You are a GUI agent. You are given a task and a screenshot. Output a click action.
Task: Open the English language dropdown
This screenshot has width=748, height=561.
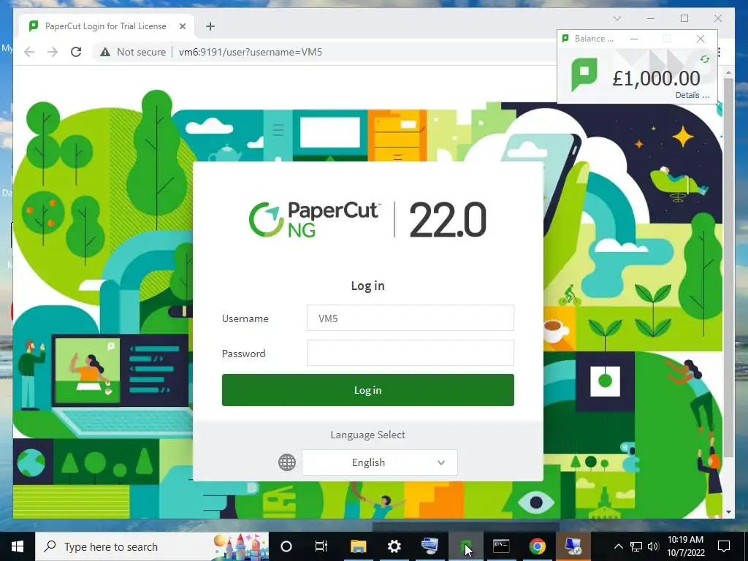pos(380,462)
